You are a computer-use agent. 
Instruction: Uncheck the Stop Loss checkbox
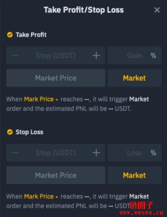pyautogui.click(x=10, y=132)
